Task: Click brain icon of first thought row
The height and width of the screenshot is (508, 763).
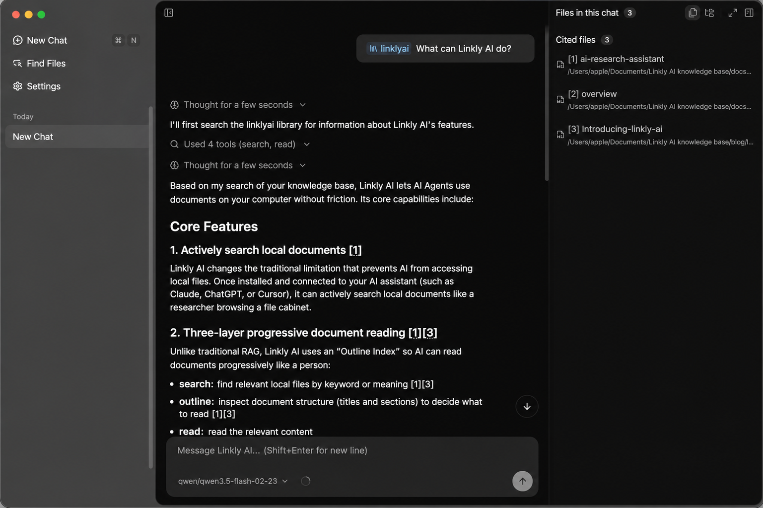Action: pos(174,105)
